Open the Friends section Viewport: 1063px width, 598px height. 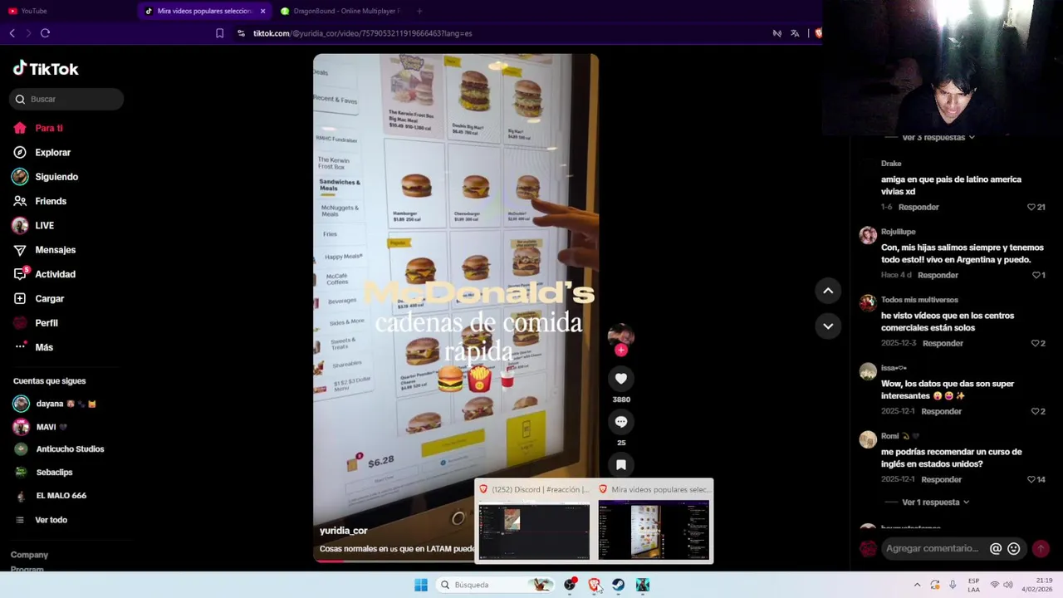[x=40, y=201]
